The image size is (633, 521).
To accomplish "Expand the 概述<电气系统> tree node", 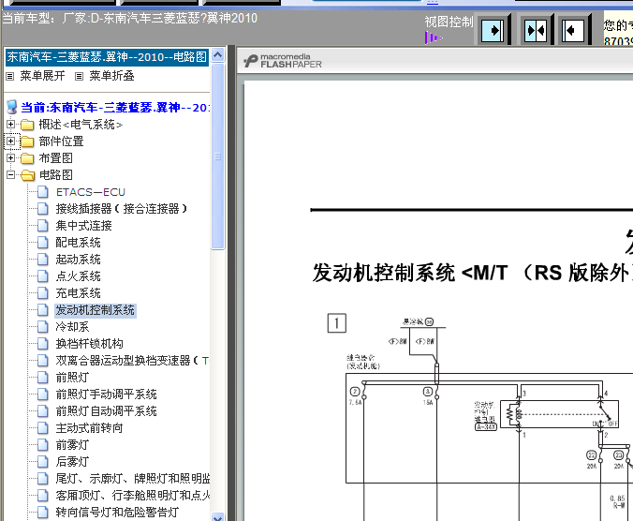I will [x=11, y=125].
